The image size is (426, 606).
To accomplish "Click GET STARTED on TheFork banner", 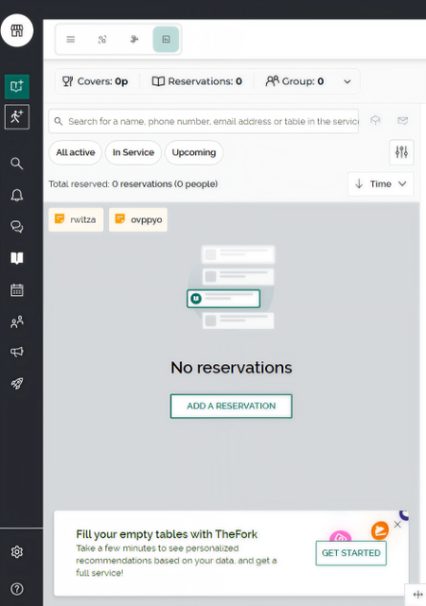I will (x=351, y=553).
